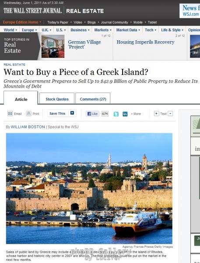Viewport: 200px width, 263px height.
Task: Click the Facebook Like button
Action: pyautogui.click(x=92, y=114)
